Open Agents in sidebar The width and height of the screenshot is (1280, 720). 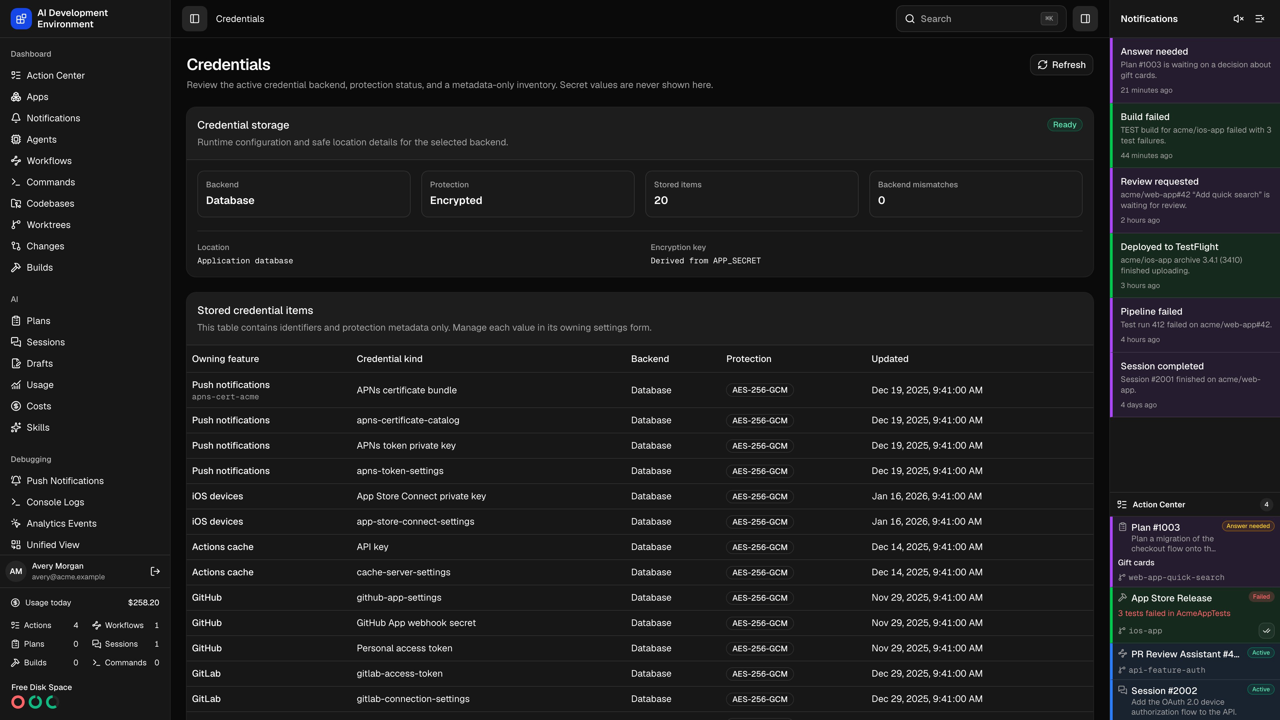[85, 140]
